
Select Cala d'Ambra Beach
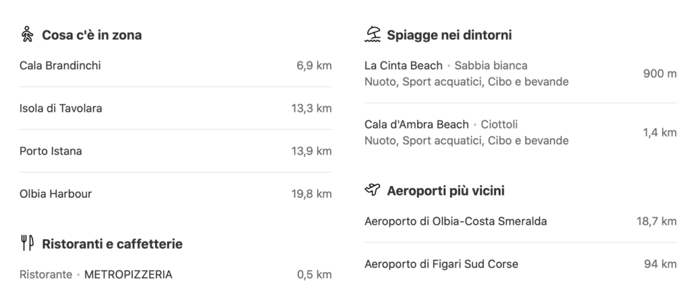click(x=416, y=125)
